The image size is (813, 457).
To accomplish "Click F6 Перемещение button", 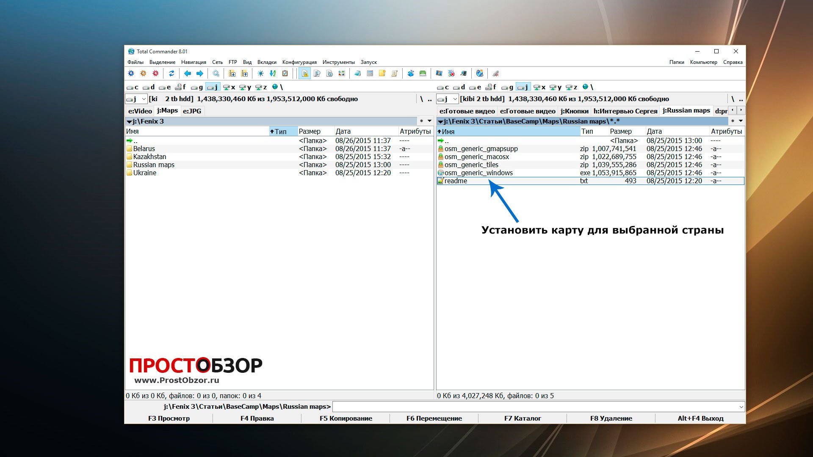I will (x=434, y=418).
